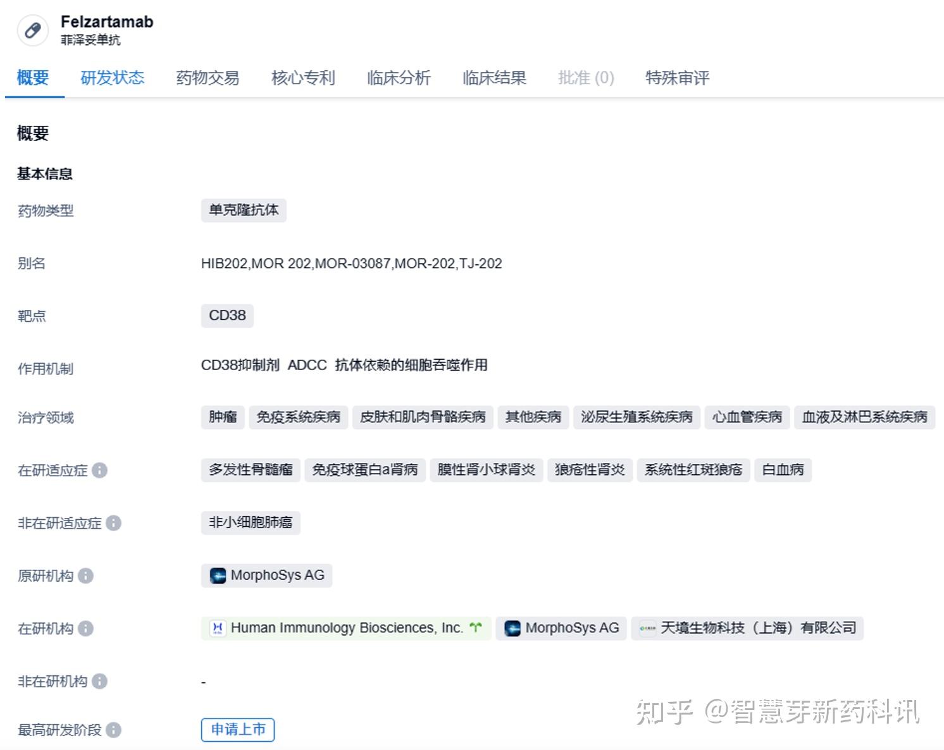Click the pill drug icon beside Felzartamab
Screen dimensions: 944x750
coord(32,30)
